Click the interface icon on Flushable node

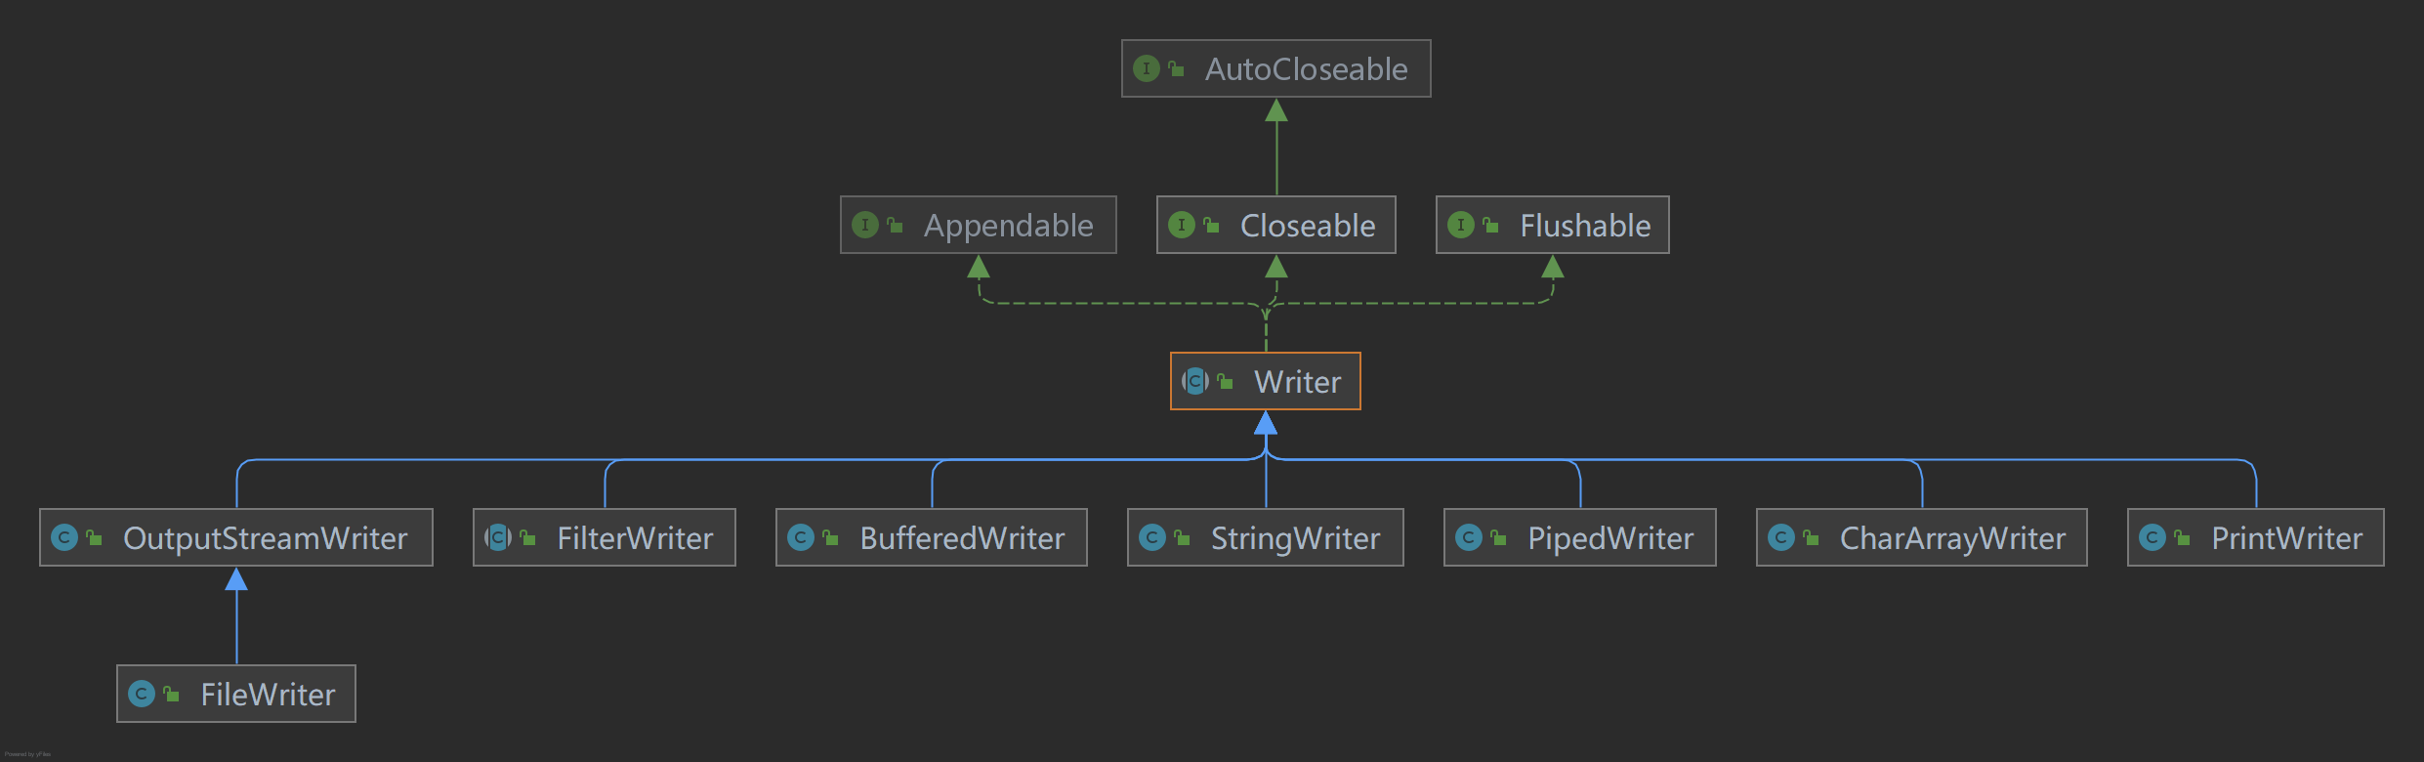(1461, 225)
